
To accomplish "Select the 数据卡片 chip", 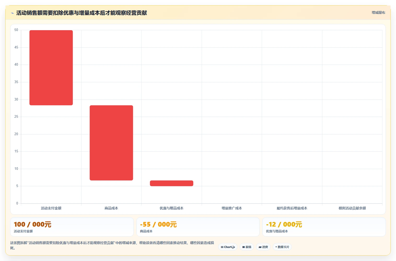I will pyautogui.click(x=282, y=247).
